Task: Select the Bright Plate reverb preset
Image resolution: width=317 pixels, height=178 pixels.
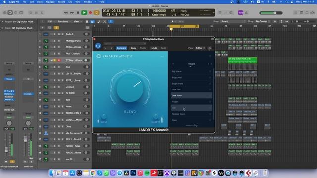Action: [x=192, y=84]
